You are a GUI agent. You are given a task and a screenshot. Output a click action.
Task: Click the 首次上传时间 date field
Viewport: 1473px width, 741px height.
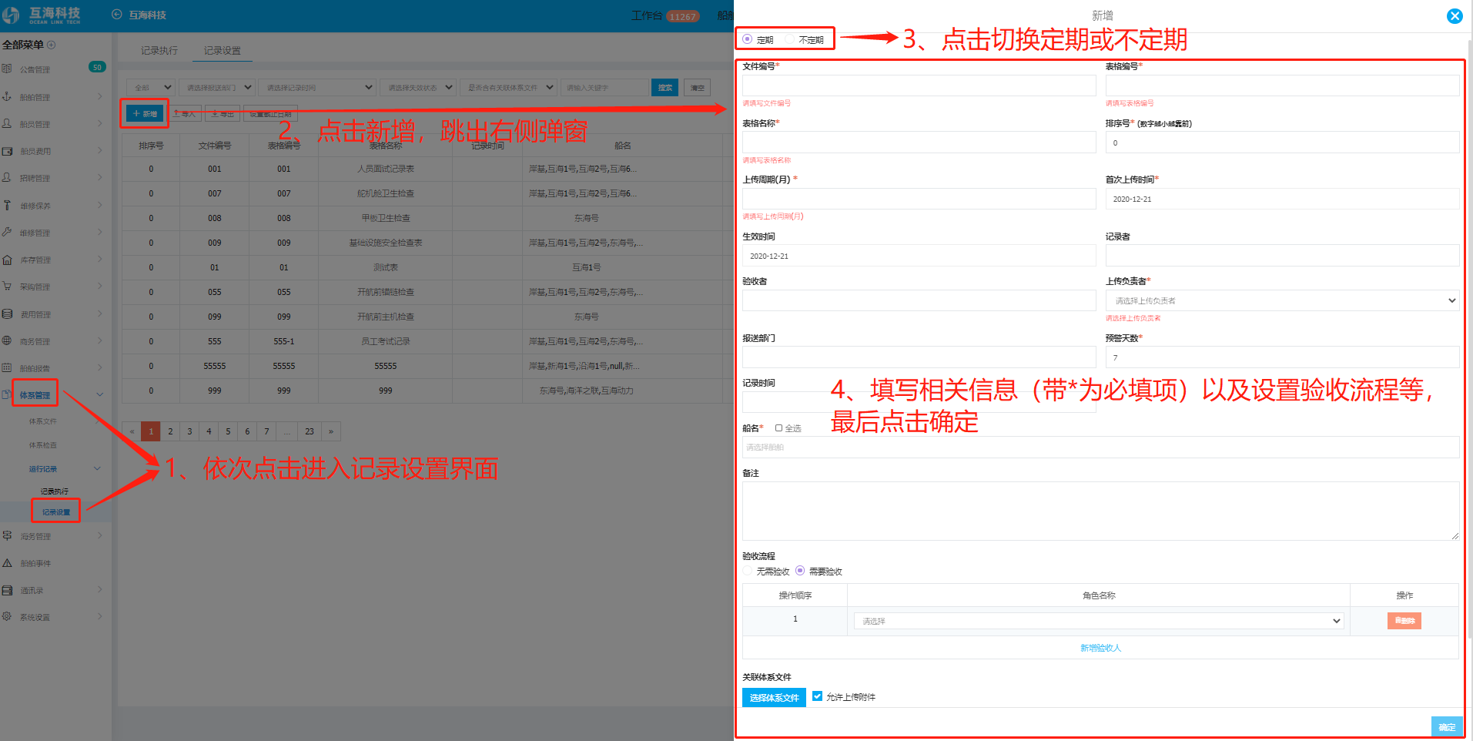point(1282,199)
